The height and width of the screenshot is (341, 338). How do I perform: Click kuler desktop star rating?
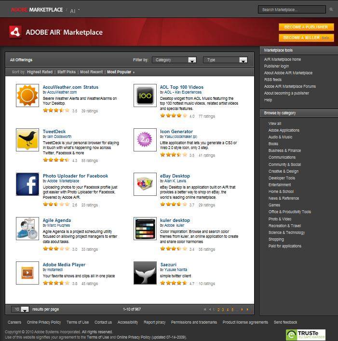click(x=174, y=249)
